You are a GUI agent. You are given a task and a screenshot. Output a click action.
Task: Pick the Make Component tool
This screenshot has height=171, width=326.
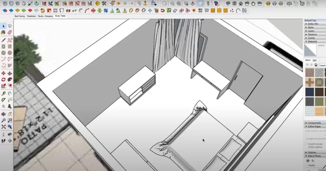(10, 26)
